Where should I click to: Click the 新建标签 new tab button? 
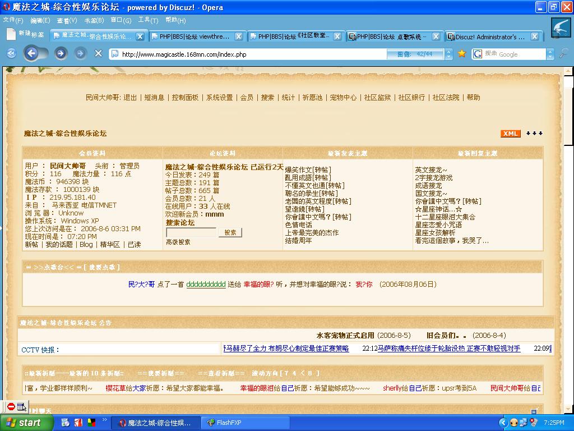click(25, 34)
